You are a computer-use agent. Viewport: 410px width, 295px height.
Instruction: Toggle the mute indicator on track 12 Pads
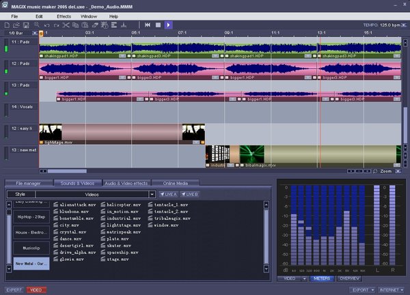click(6, 68)
